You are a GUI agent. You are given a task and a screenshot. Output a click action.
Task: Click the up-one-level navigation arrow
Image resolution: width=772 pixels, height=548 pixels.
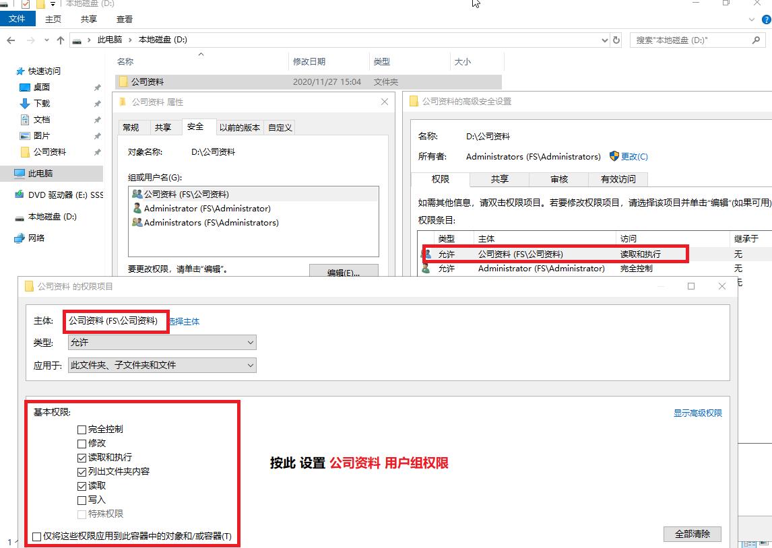61,40
